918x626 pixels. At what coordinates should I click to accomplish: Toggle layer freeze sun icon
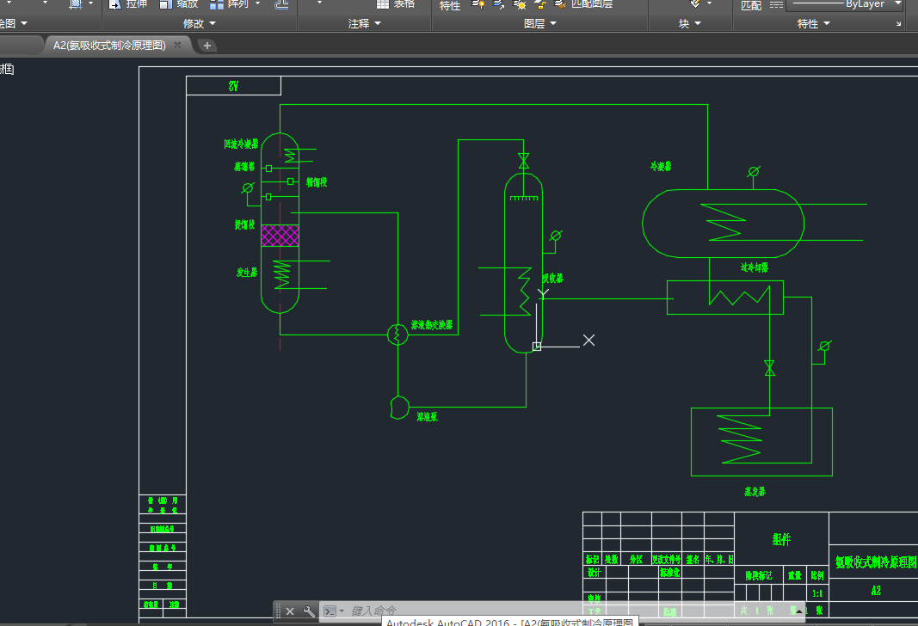pyautogui.click(x=520, y=4)
